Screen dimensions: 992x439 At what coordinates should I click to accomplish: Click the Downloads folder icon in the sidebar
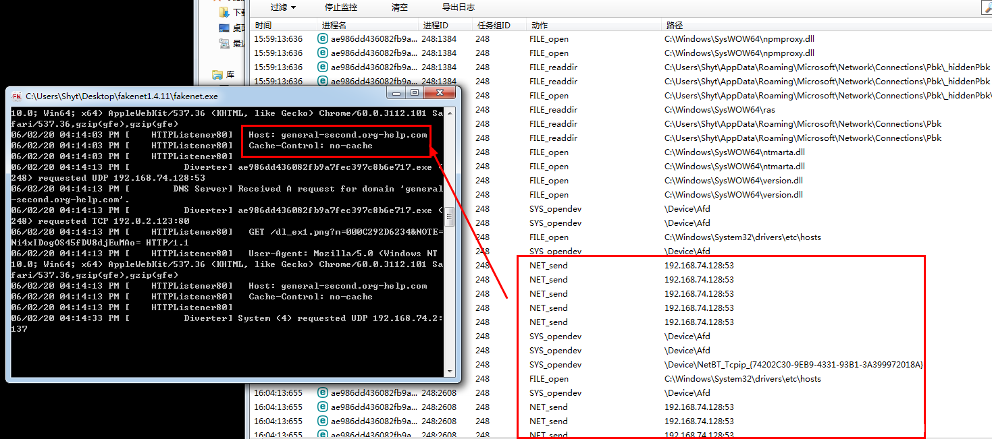coord(225,12)
